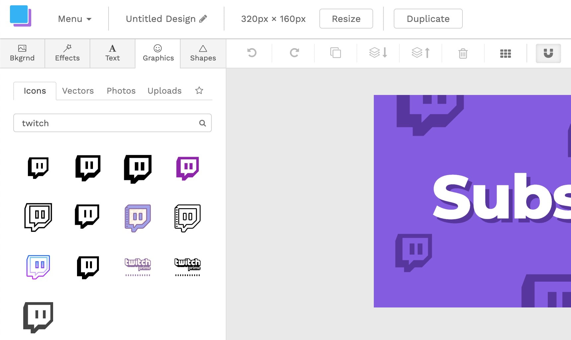This screenshot has width=571, height=340.
Task: Click the twitch search input field
Action: [x=113, y=123]
